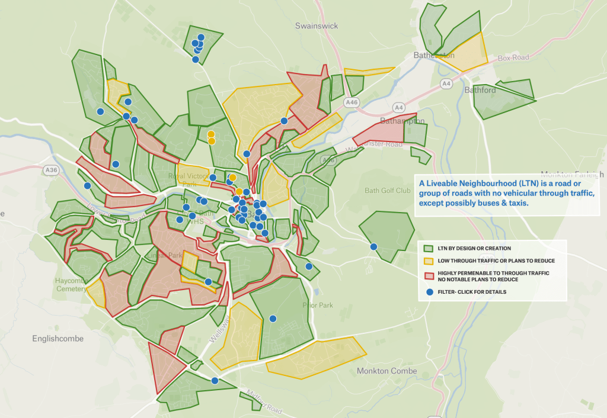Viewport: 607px width, 418px height.
Task: Select the yellow low-traffic swatch in the legend
Action: coord(430,261)
